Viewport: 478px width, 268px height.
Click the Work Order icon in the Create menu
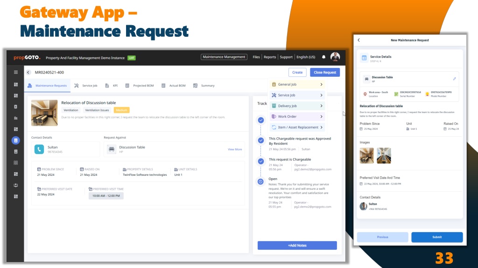click(x=274, y=116)
